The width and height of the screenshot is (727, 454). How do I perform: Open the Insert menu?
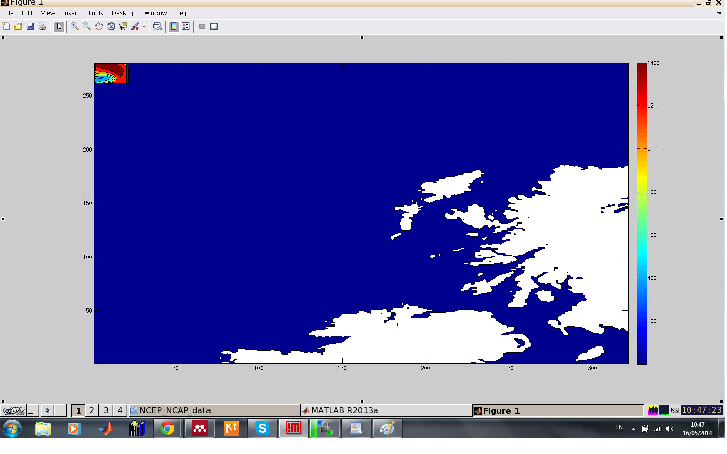tap(71, 13)
